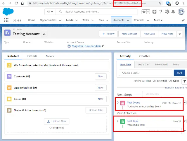
Task: Click the Follow button
Action: click(x=108, y=34)
